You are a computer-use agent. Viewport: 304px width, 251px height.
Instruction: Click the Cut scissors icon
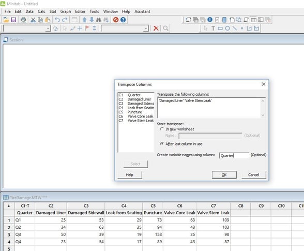click(x=33, y=20)
